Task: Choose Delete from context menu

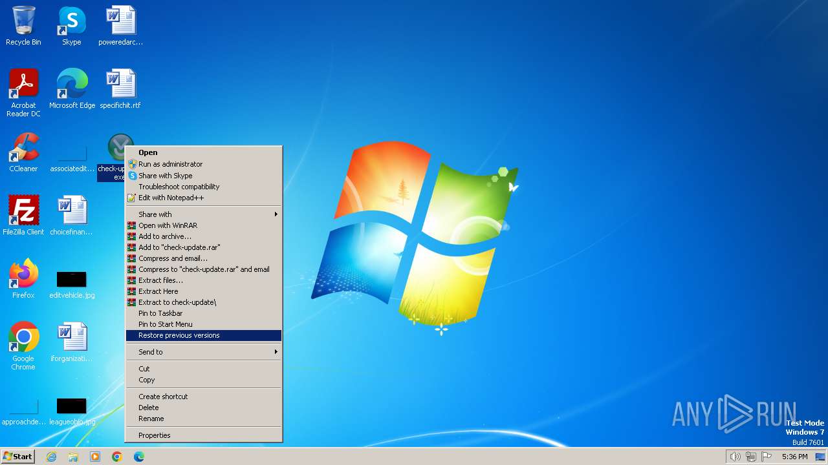Action: coord(204,408)
